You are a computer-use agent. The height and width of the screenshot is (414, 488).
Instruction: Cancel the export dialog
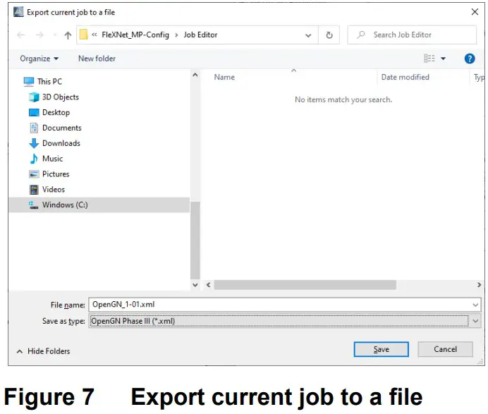click(x=446, y=349)
